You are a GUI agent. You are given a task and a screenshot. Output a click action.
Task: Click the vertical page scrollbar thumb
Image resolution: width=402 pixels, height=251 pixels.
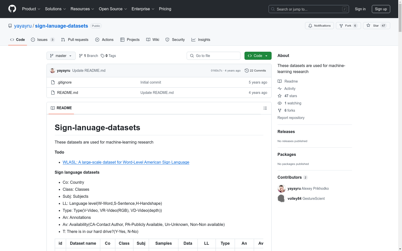(400, 18)
